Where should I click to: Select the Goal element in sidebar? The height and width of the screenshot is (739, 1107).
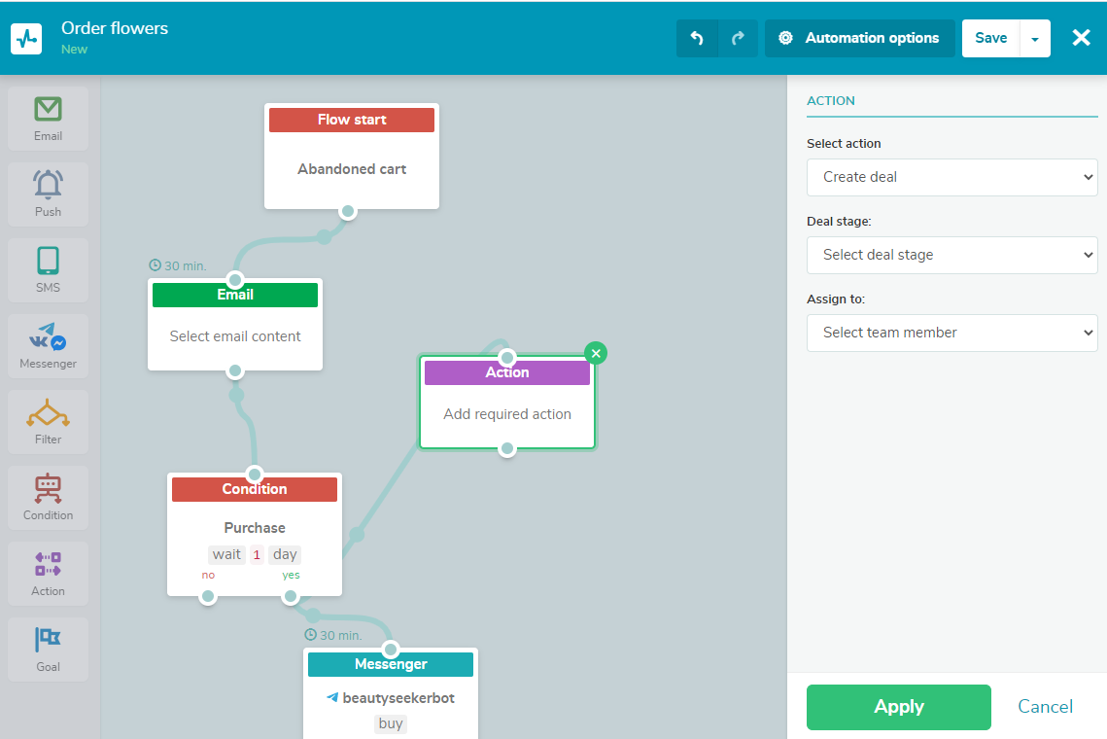tap(48, 650)
